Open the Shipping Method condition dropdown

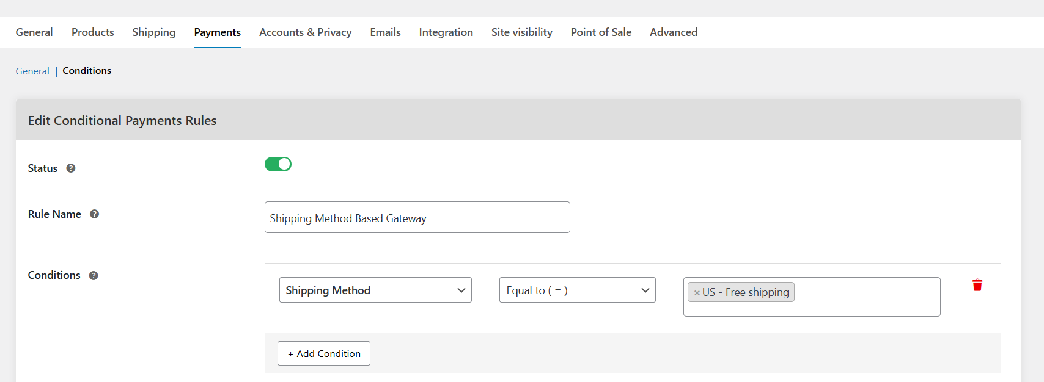(375, 290)
